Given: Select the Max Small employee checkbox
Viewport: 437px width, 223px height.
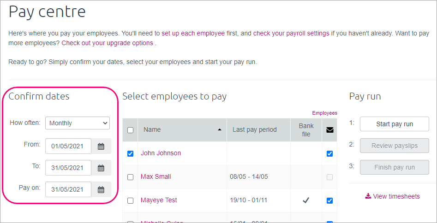Looking at the screenshot, I should [130, 177].
